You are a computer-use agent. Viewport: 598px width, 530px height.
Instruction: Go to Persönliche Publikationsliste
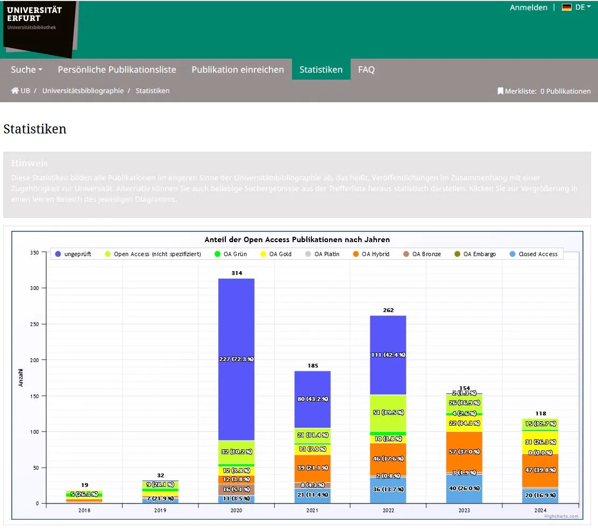click(117, 69)
